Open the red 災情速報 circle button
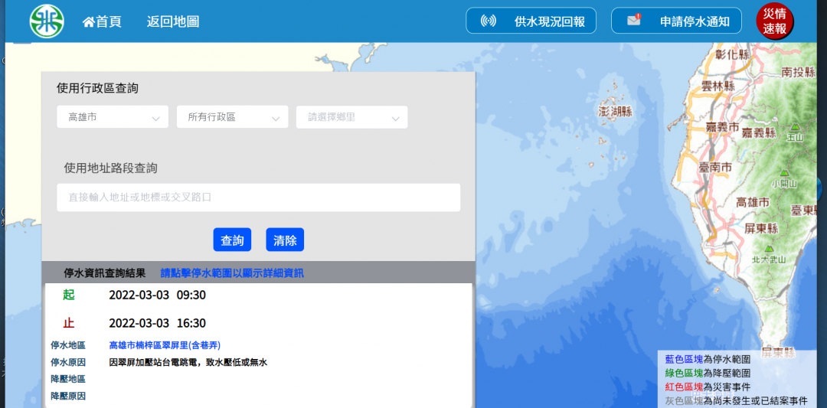 click(x=775, y=21)
